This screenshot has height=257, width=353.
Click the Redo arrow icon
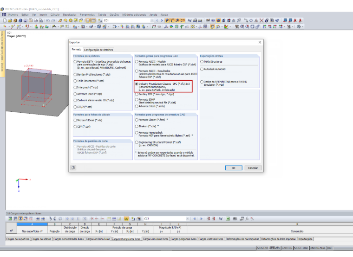(x=53, y=20)
